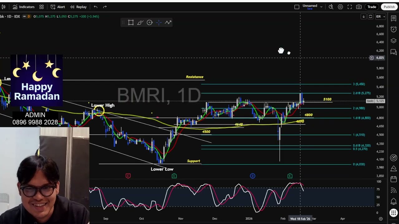Select the Support text label on chart

194,161
